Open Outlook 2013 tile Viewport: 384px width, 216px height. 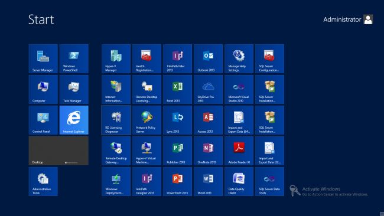click(208, 58)
